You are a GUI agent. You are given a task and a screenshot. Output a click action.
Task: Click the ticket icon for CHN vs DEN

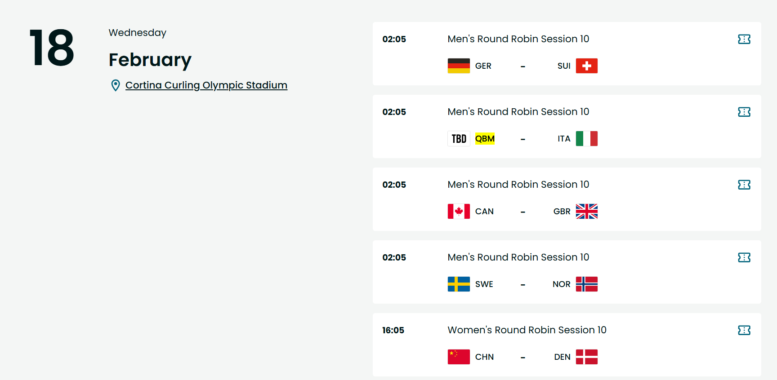[x=744, y=330]
